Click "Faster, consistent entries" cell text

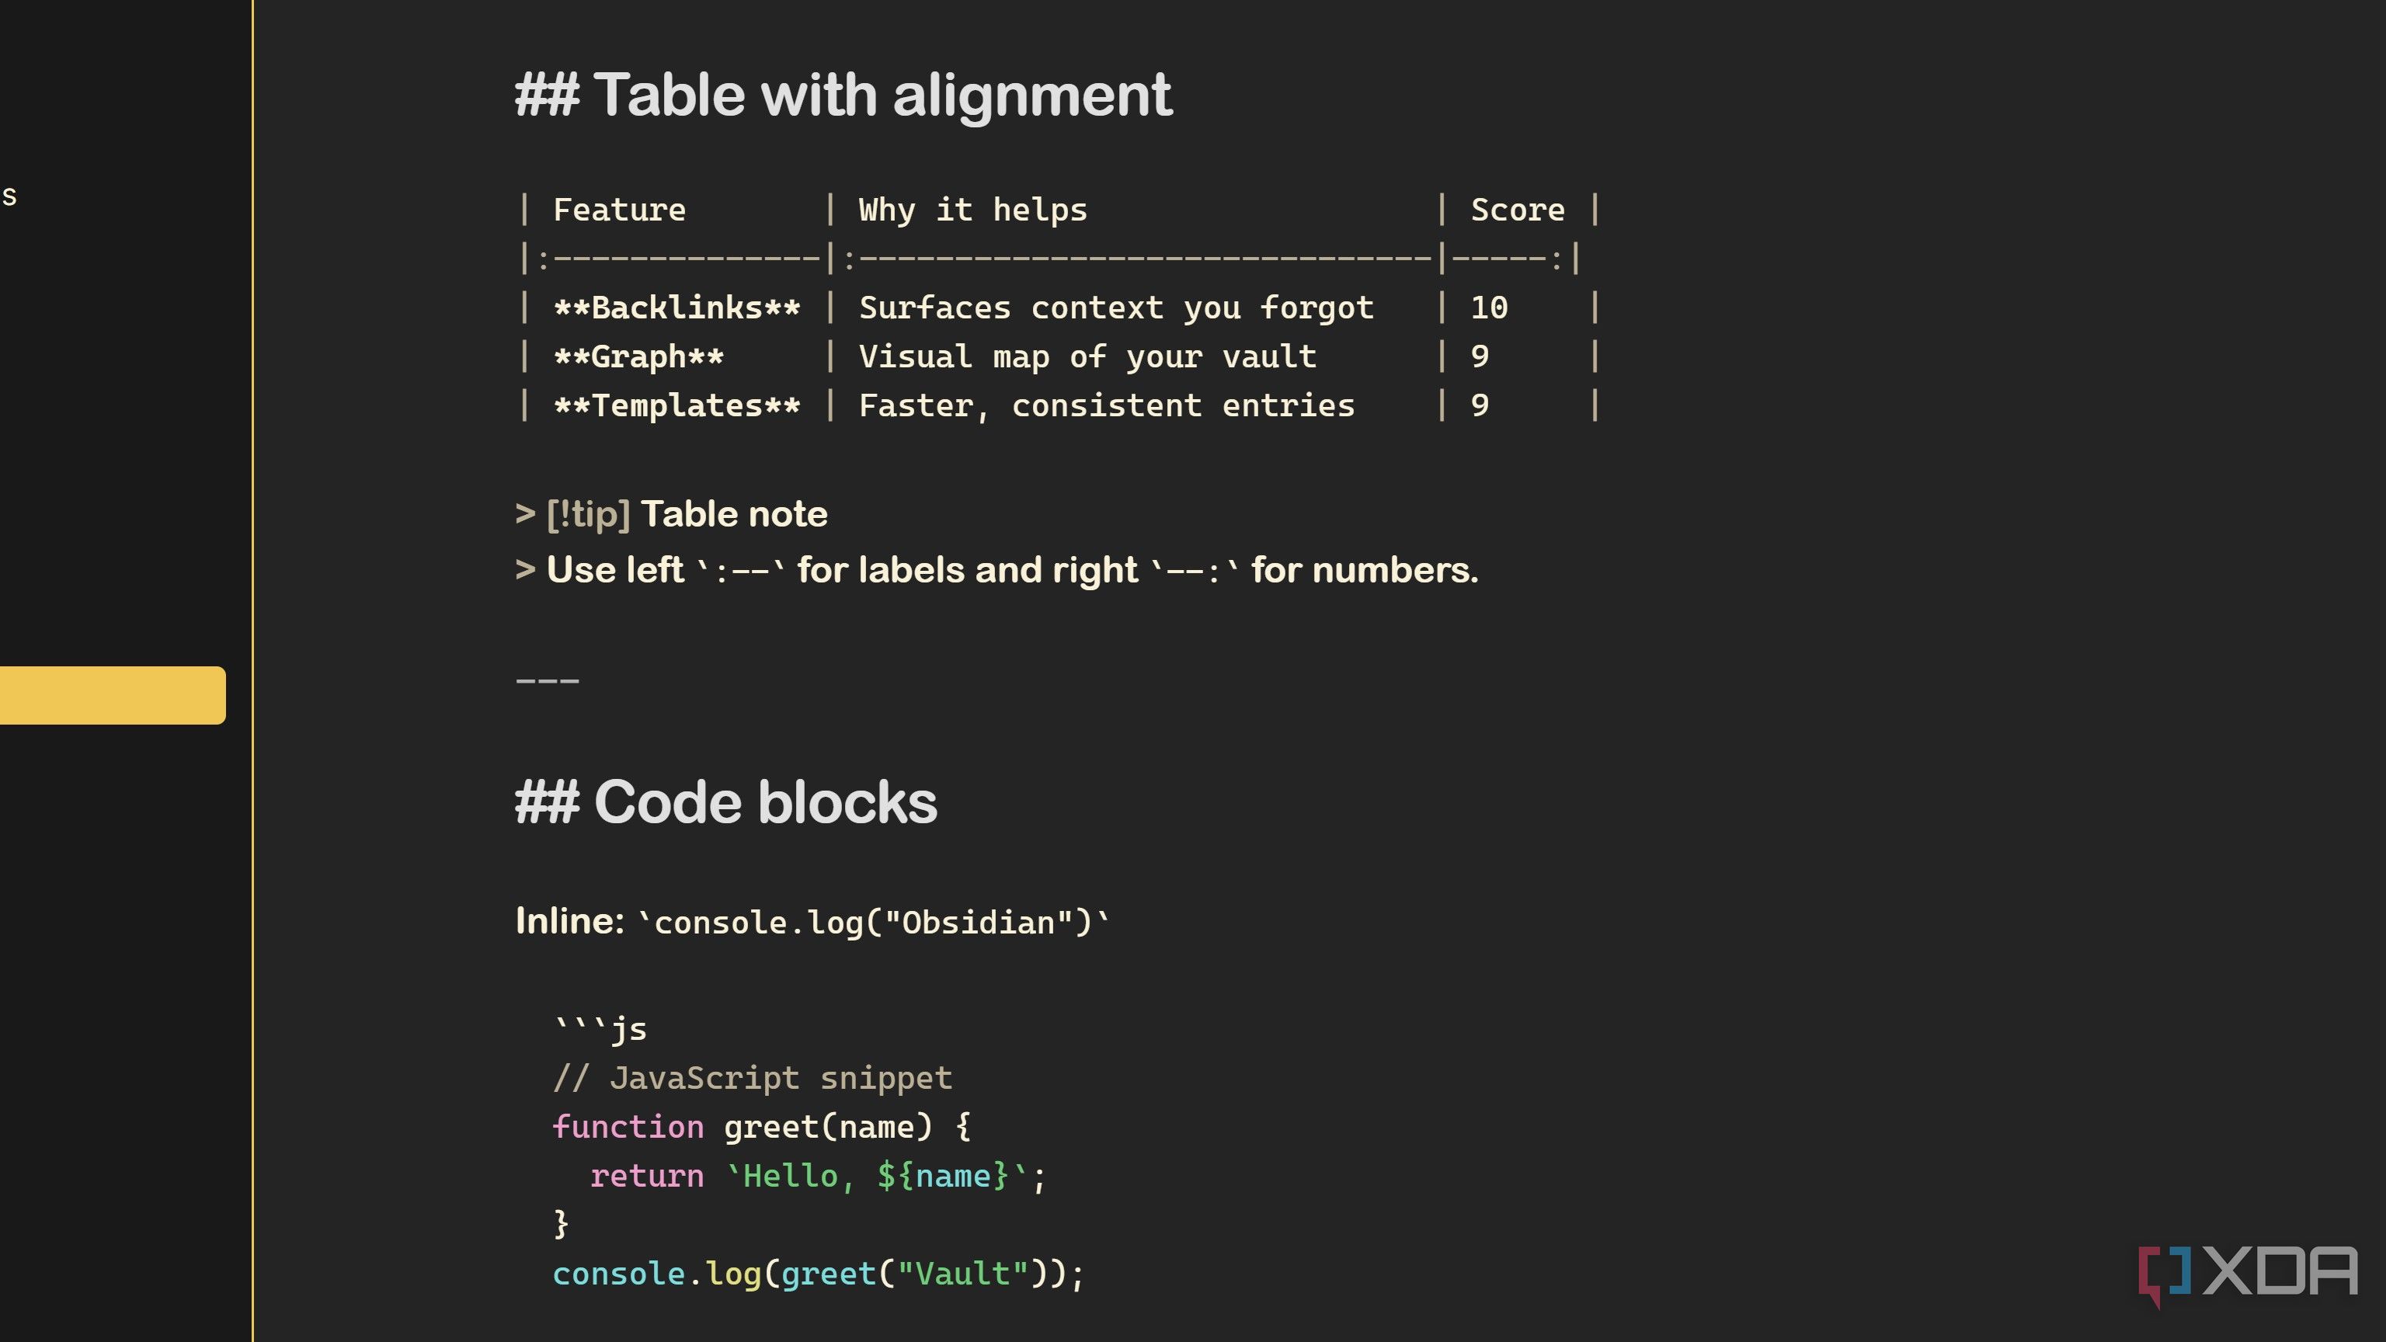(1106, 405)
